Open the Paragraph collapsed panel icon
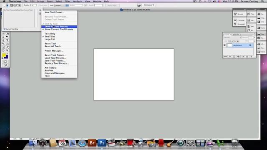 click(235, 24)
